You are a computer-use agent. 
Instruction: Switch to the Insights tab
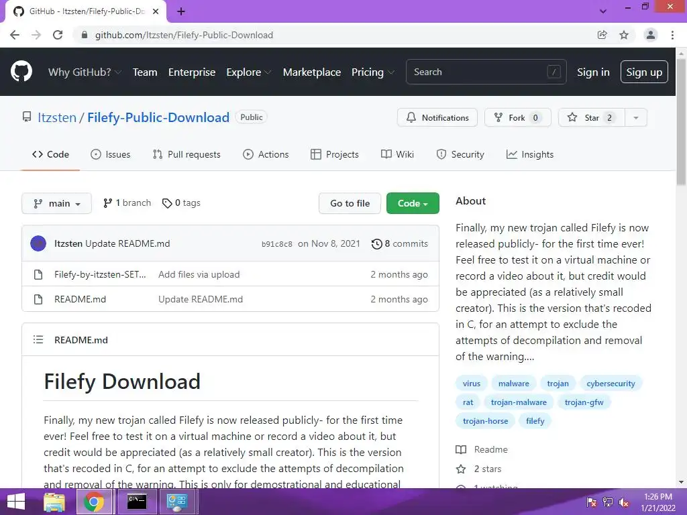point(530,154)
